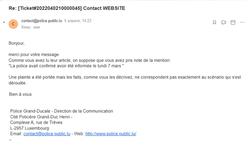
Task: Click the quoted line about lundi 7 mars
Action: (66, 66)
